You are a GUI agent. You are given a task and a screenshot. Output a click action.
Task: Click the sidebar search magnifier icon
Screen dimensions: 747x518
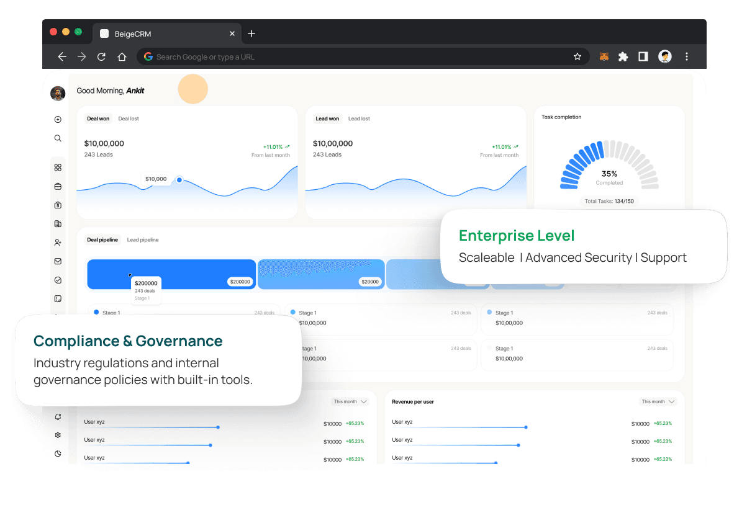coord(58,138)
